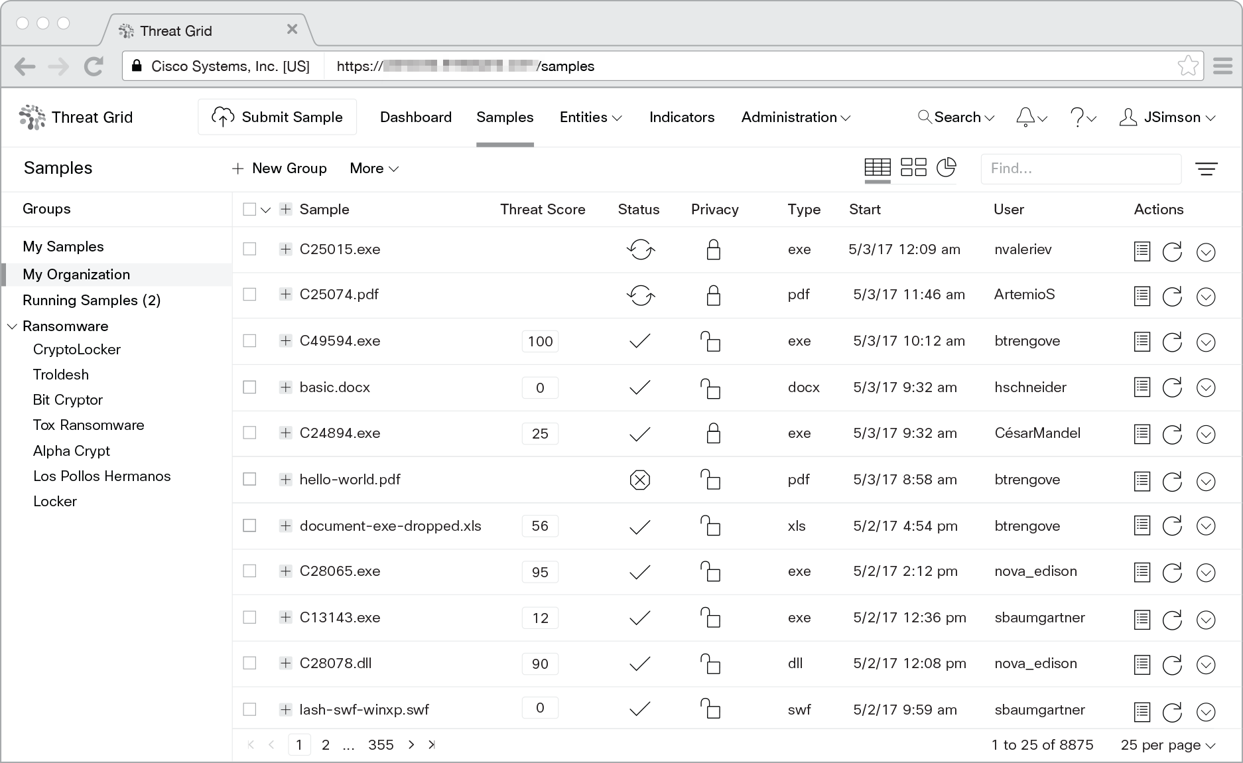Go to the Dashboard tab
This screenshot has height=763, width=1243.
pos(415,117)
